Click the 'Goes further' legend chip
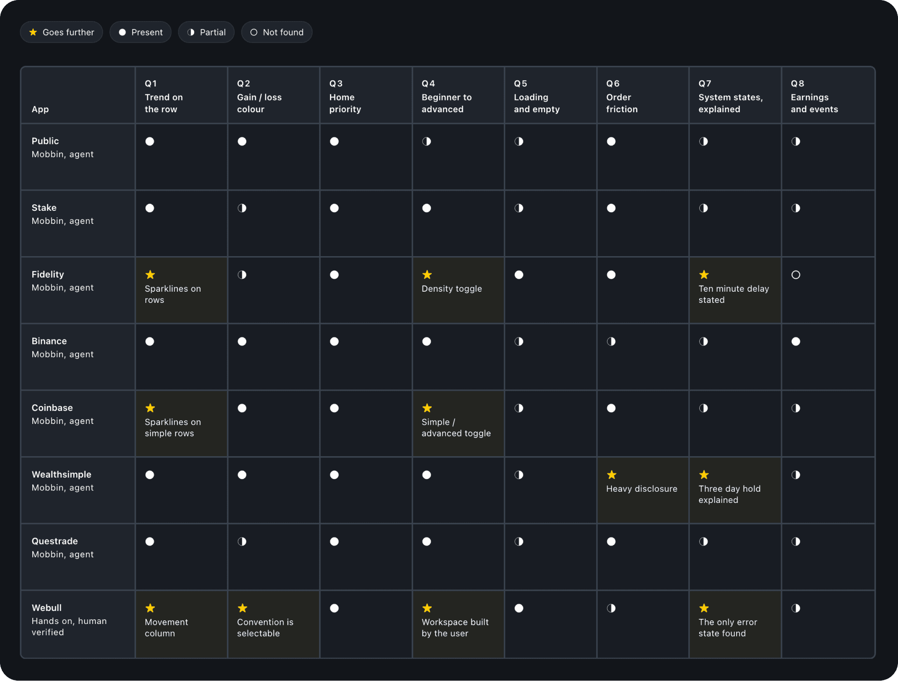Viewport: 898px width, 681px height. tap(61, 32)
